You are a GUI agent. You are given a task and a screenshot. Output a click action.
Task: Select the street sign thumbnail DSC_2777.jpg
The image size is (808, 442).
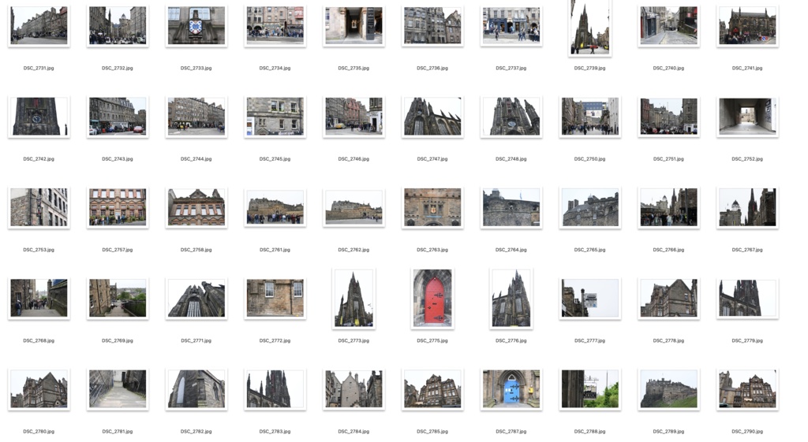[x=590, y=298]
